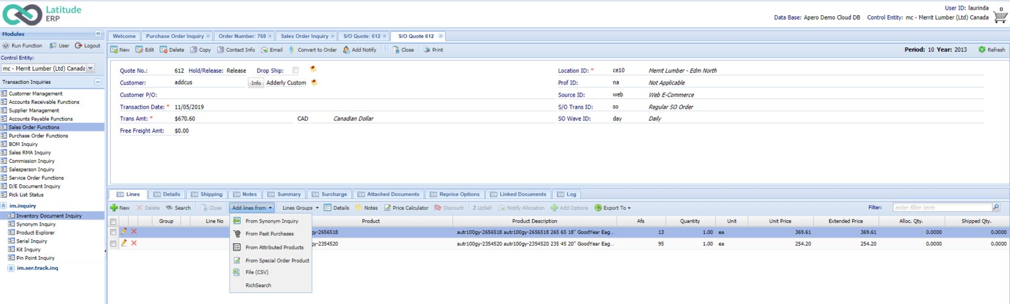Click the filter search magnifier icon
1010x304 pixels.
click(996, 207)
